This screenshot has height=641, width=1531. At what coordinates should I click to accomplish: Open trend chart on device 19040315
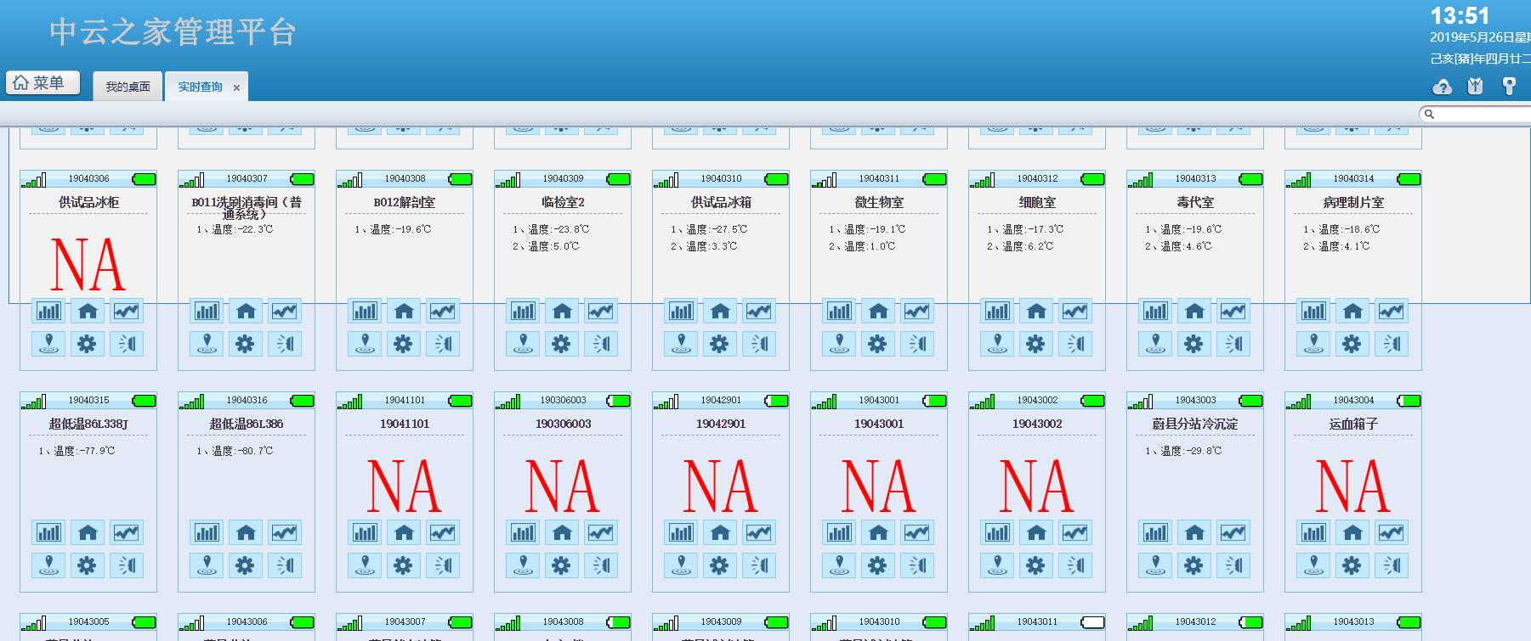127,533
